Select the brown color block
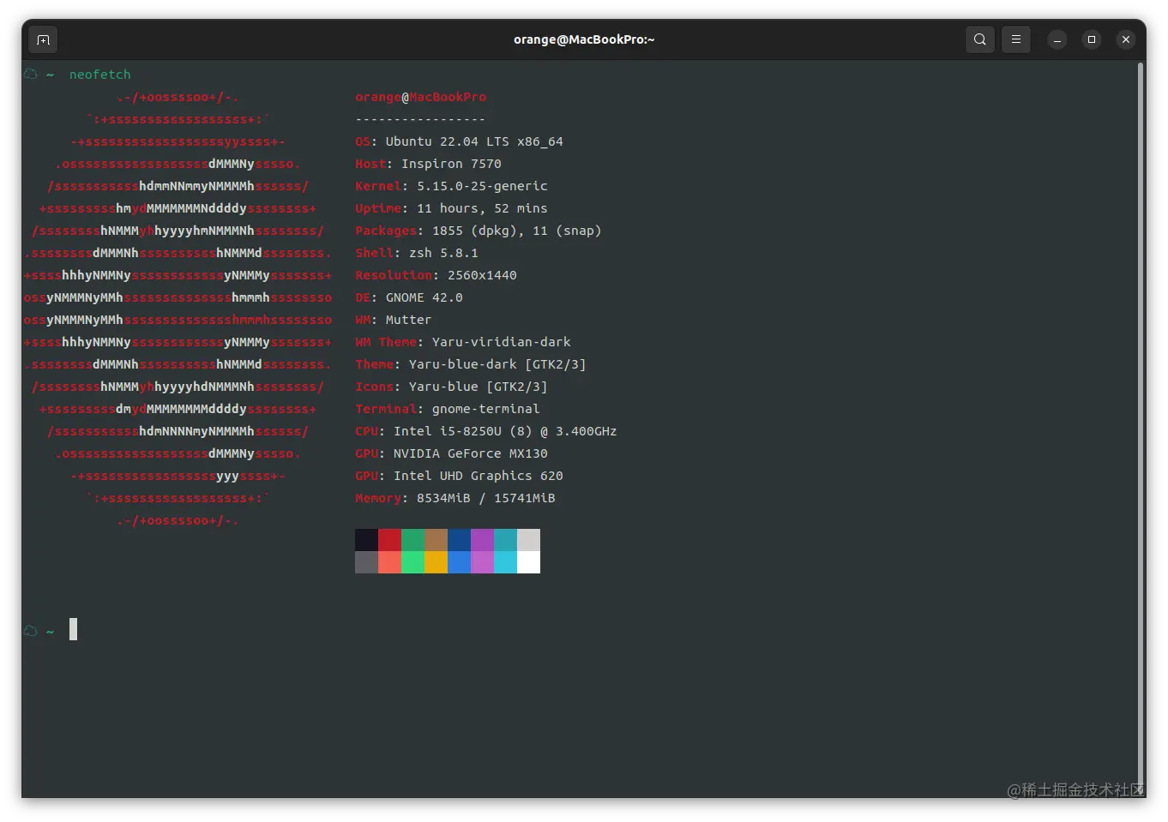1168x822 pixels. [436, 540]
